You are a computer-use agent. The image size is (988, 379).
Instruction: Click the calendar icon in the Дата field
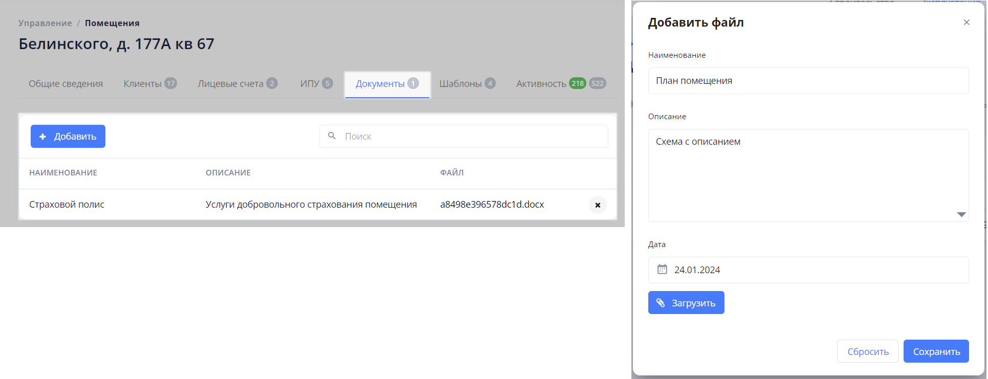point(662,270)
